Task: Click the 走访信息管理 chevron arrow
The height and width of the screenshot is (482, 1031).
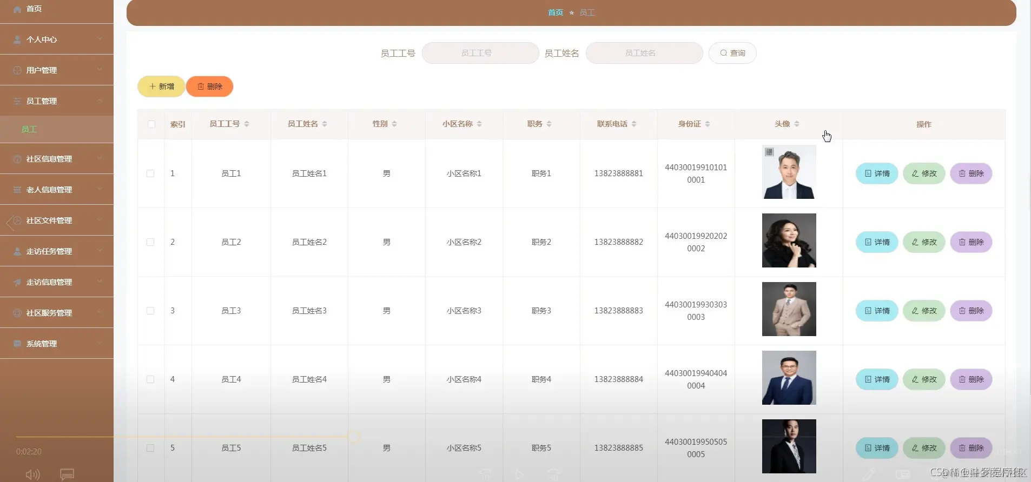Action: point(100,282)
